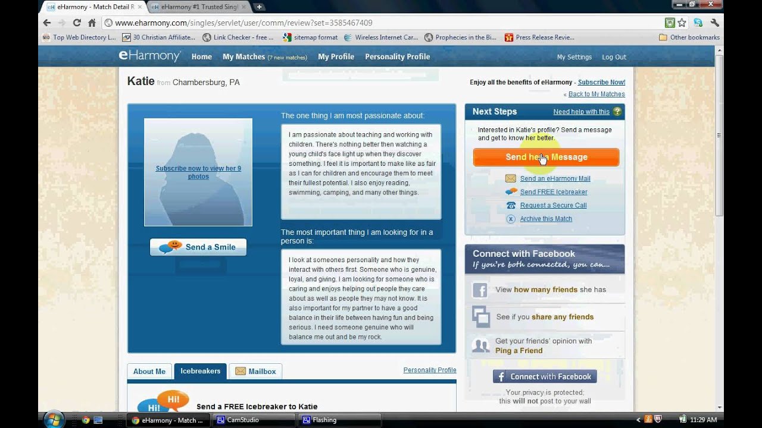762x428 pixels.
Task: Click the speech bubble icon beside Icebreaker
Action: coord(511,191)
